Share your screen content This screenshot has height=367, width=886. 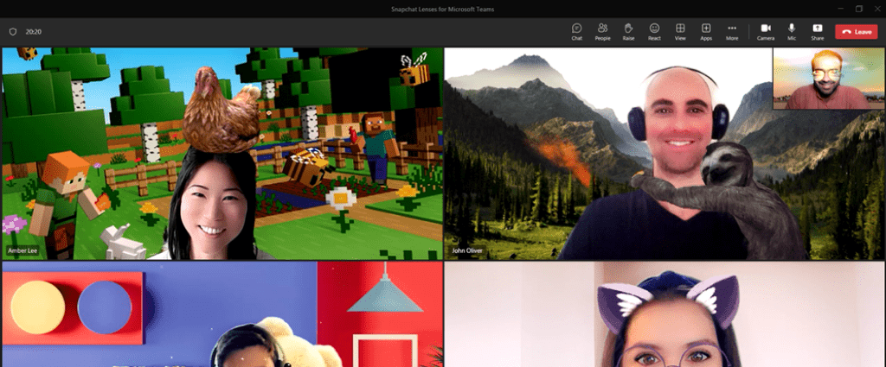click(817, 32)
